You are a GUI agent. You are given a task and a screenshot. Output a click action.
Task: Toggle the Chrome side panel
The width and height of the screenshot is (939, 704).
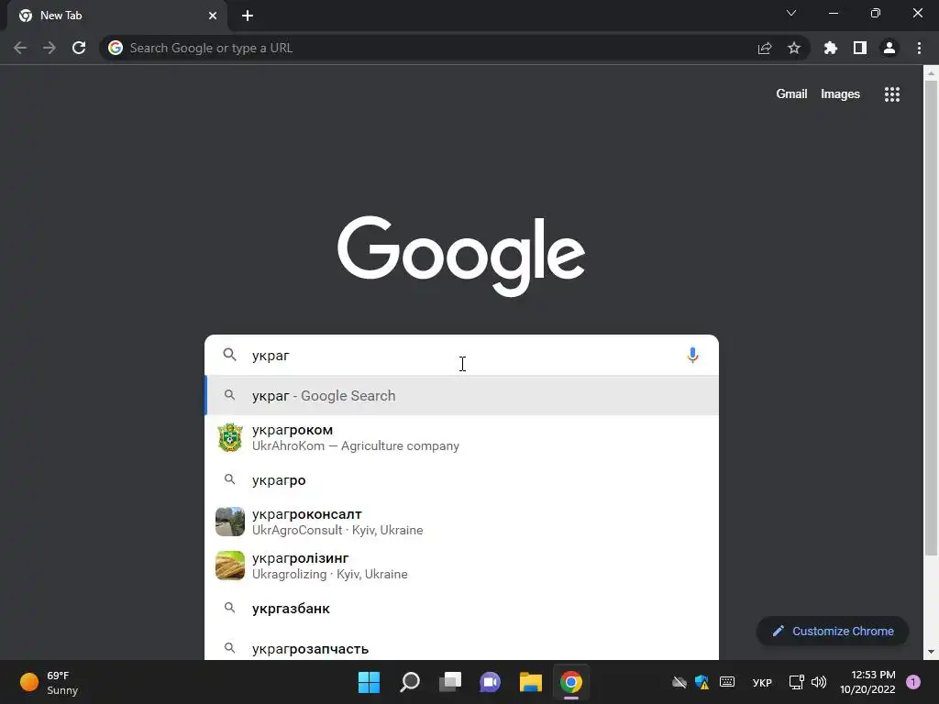pos(860,48)
